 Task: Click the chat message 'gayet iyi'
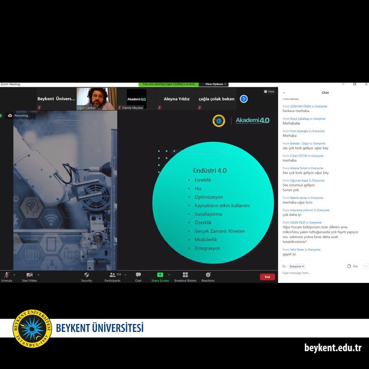click(289, 254)
